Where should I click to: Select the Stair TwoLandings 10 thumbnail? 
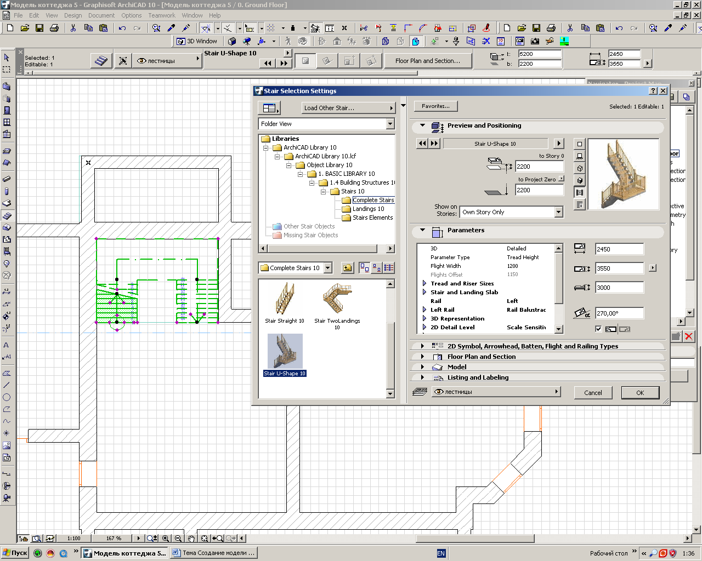[x=337, y=306]
